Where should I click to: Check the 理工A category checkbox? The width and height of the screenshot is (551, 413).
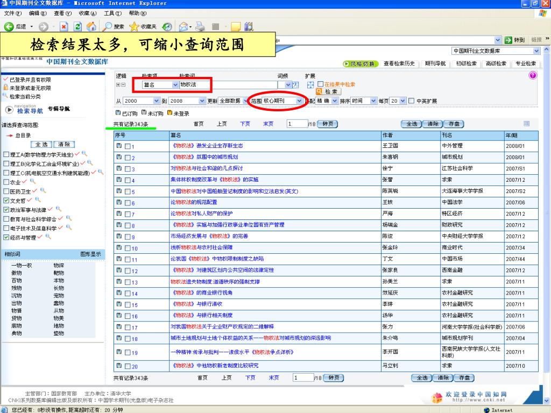(6, 154)
